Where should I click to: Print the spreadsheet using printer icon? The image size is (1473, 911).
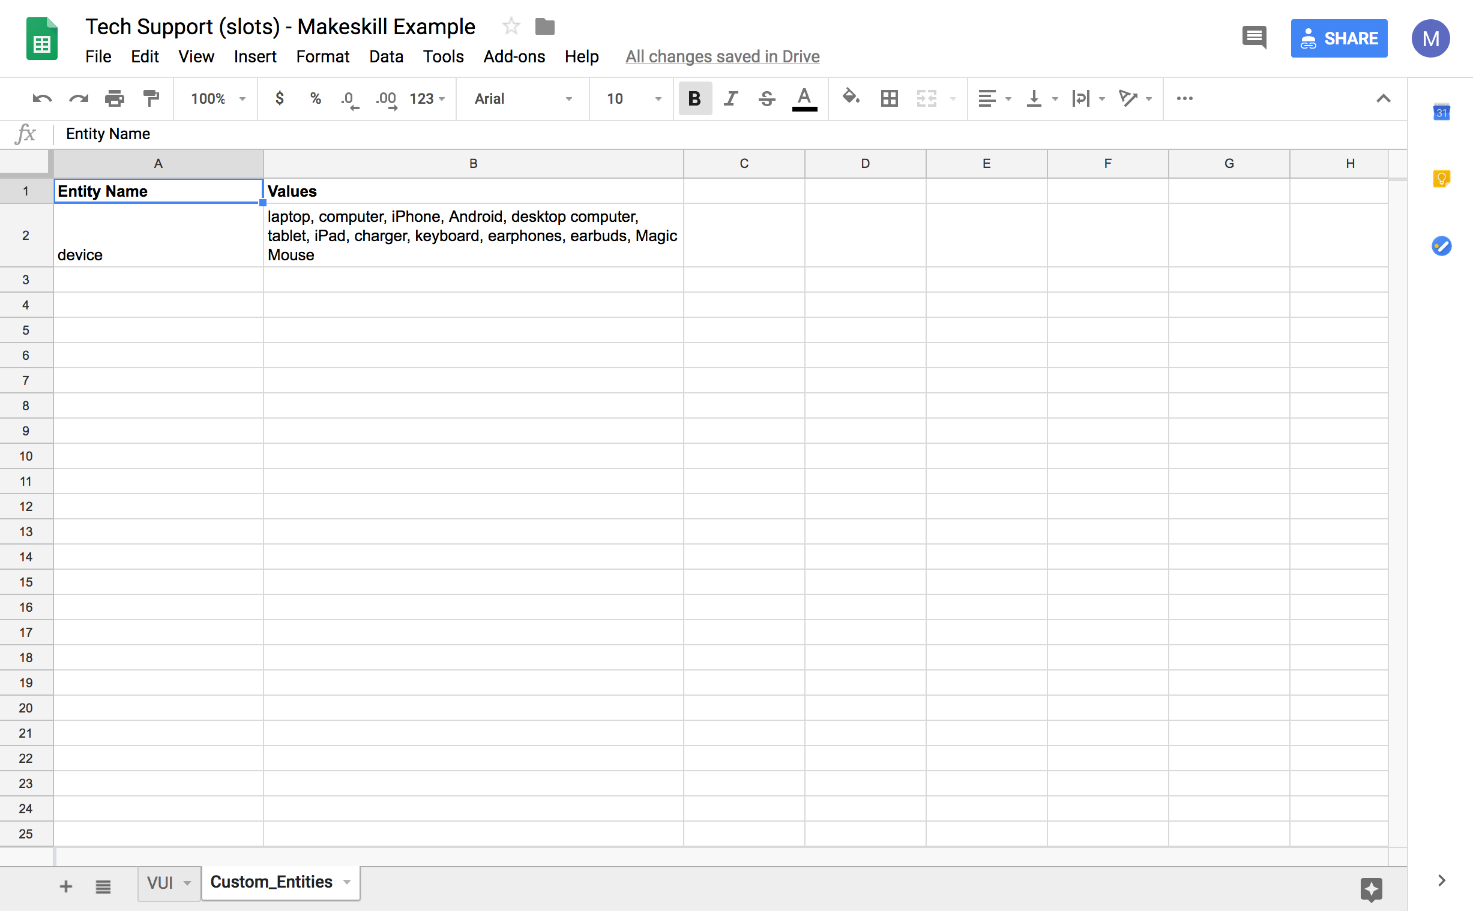pos(115,98)
